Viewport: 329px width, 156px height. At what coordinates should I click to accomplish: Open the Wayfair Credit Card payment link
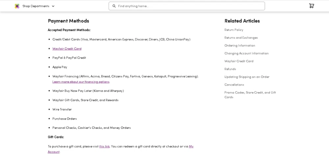coord(67,49)
